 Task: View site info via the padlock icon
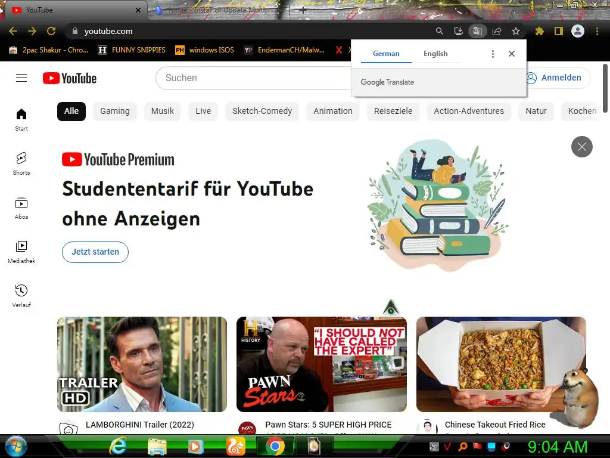pyautogui.click(x=75, y=31)
